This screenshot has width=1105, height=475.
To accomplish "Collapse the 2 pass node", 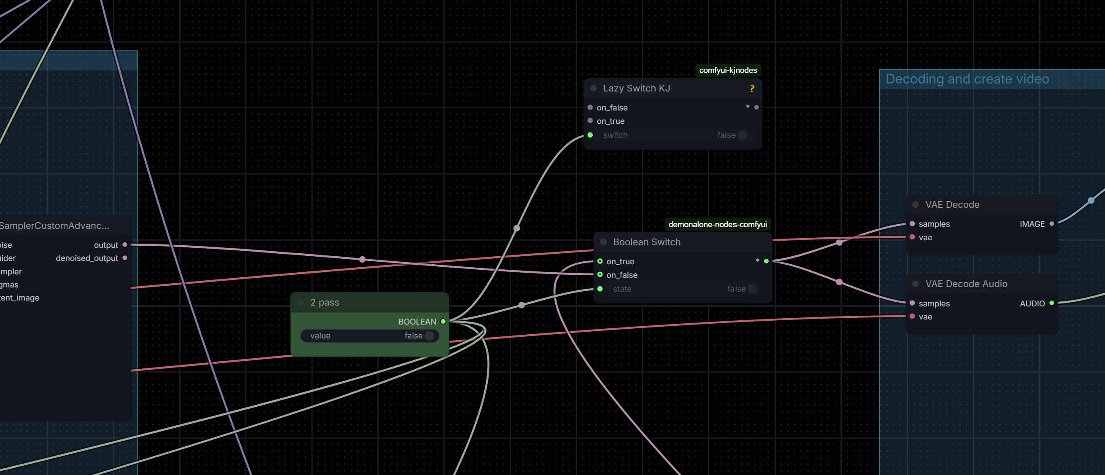I will tap(301, 302).
